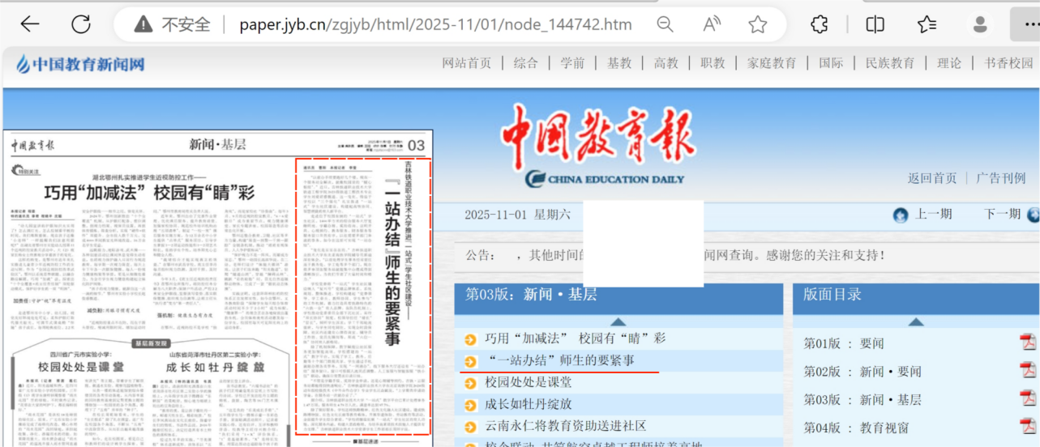Open page 第03版:新闻·基层 in the directory
Screen dimensions: 1040x447
[x=862, y=399]
